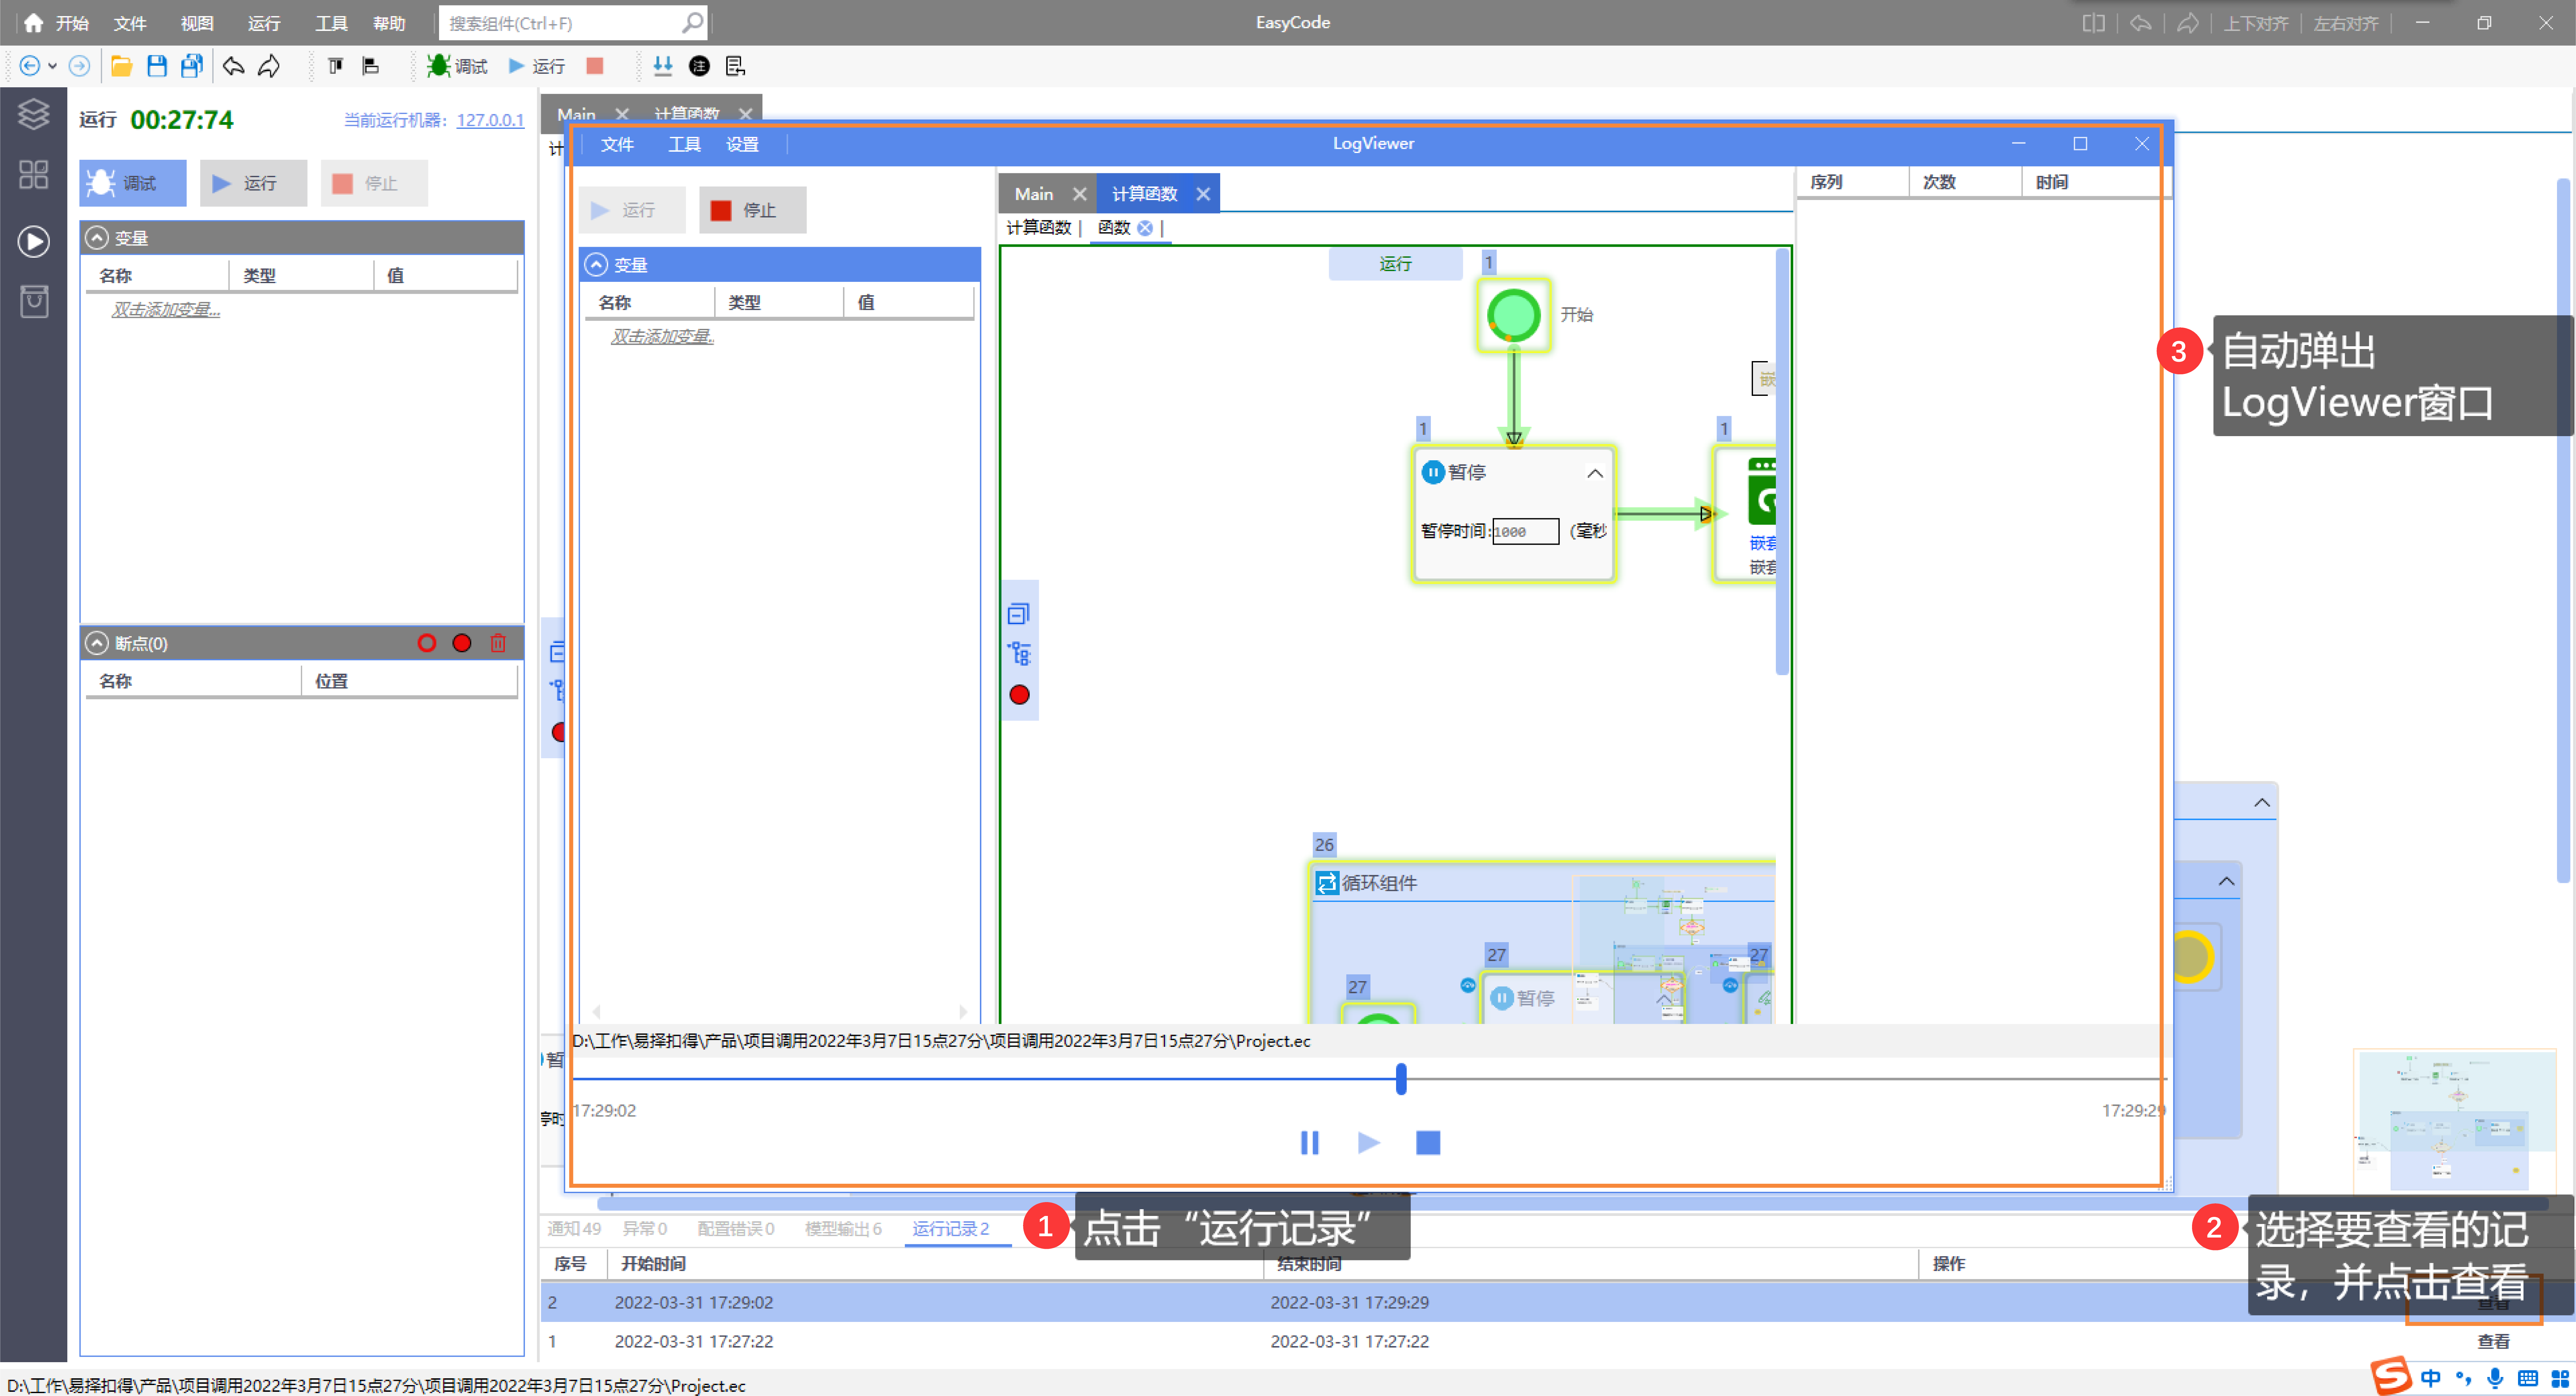2576x1396 pixels.
Task: Click the save toolbar icon
Action: coord(157,66)
